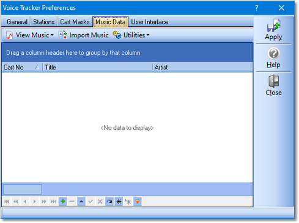
Task: Click the '<No data to display>' text
Action: (x=127, y=128)
